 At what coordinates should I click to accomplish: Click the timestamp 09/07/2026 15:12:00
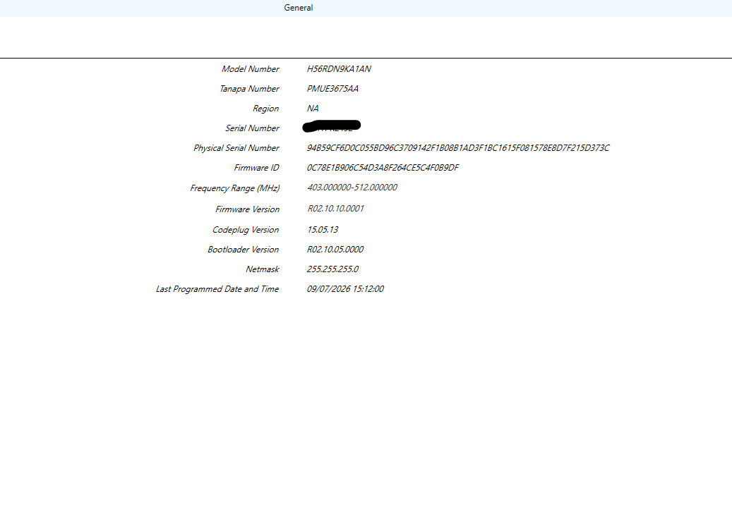(x=345, y=289)
